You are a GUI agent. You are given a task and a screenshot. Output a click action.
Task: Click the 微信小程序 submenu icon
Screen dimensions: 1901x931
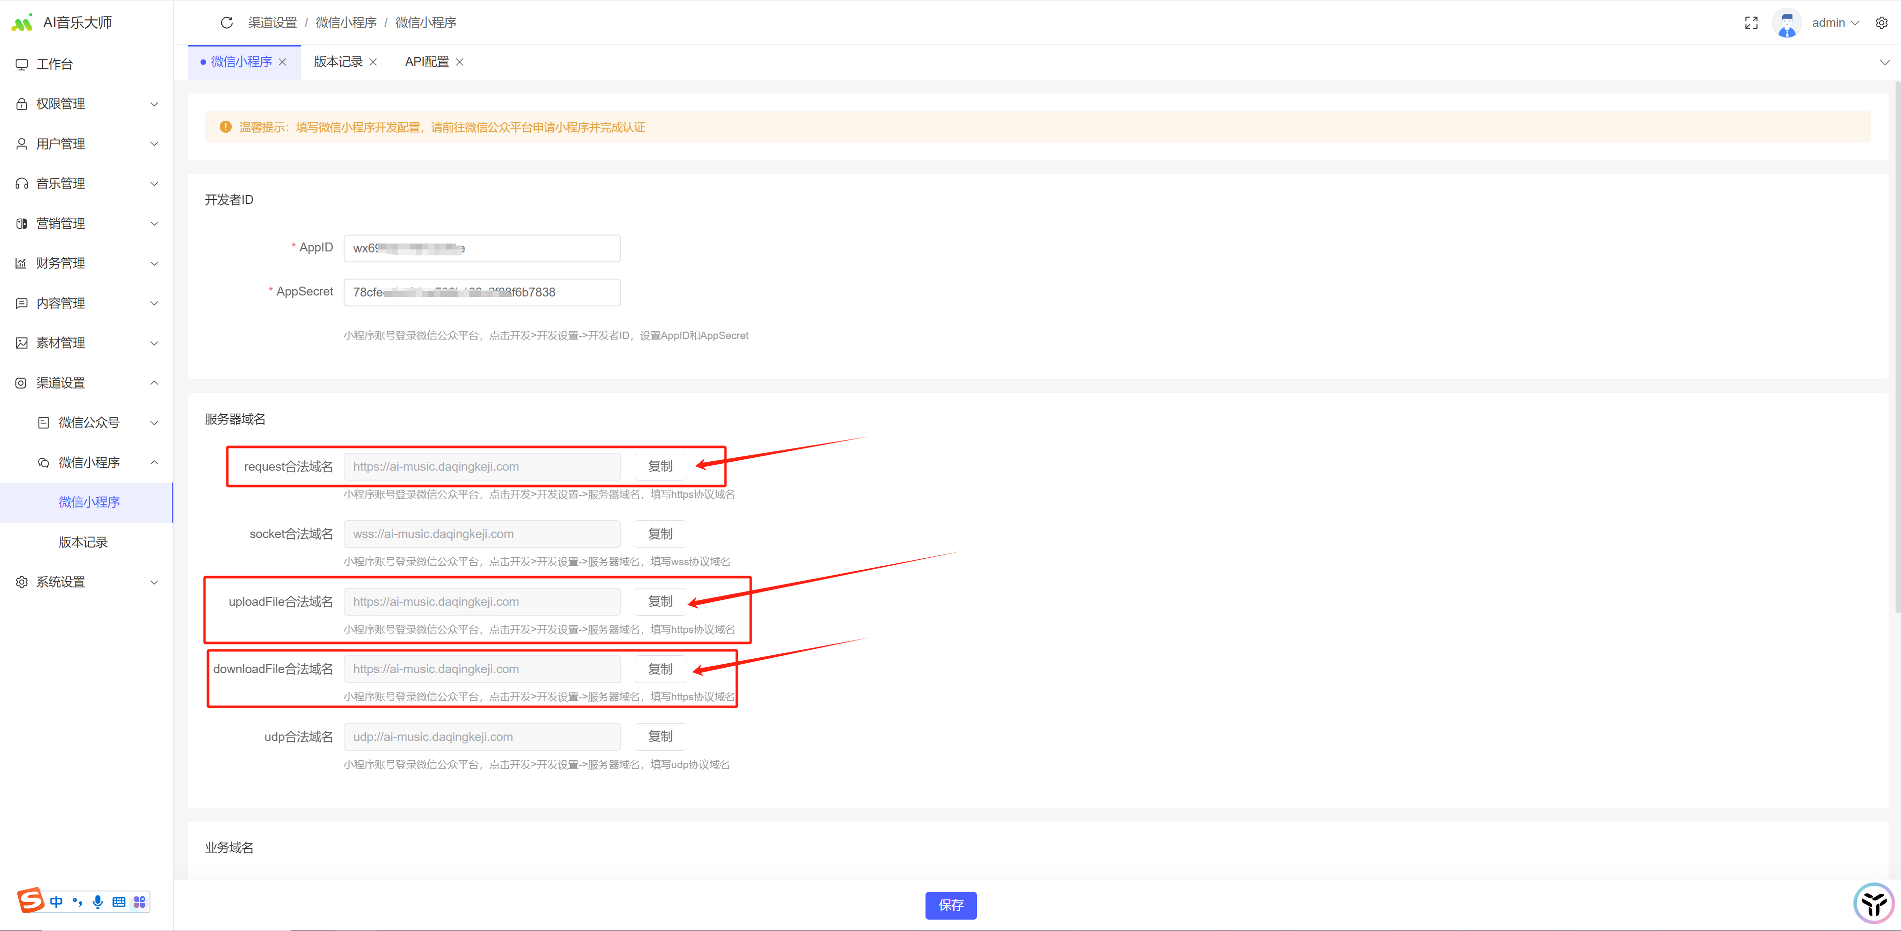pyautogui.click(x=44, y=463)
